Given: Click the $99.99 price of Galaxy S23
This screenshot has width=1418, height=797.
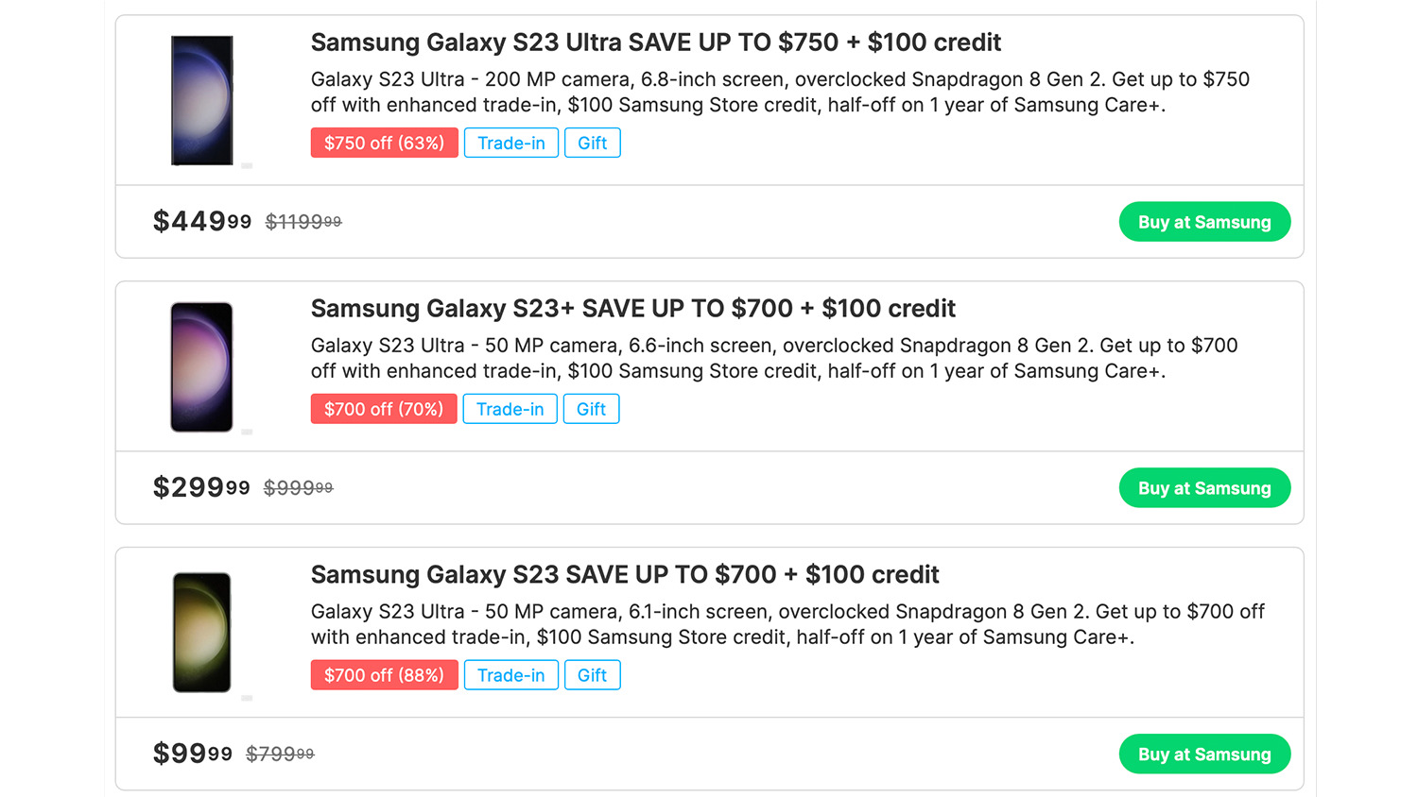Looking at the screenshot, I should coord(192,754).
